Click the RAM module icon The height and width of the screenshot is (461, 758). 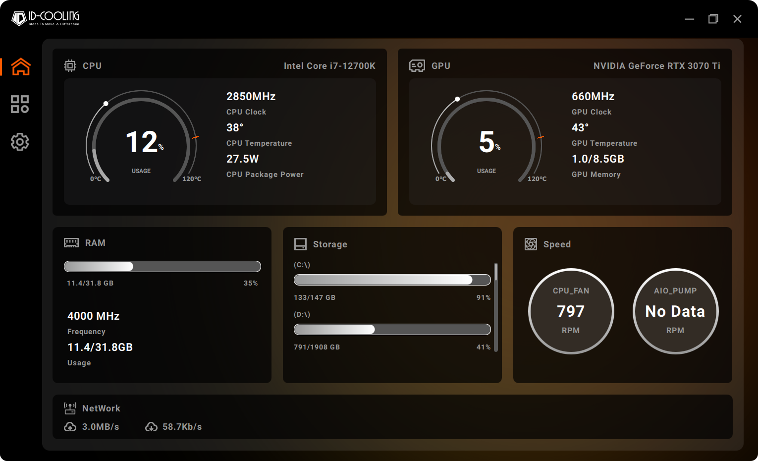pos(71,243)
